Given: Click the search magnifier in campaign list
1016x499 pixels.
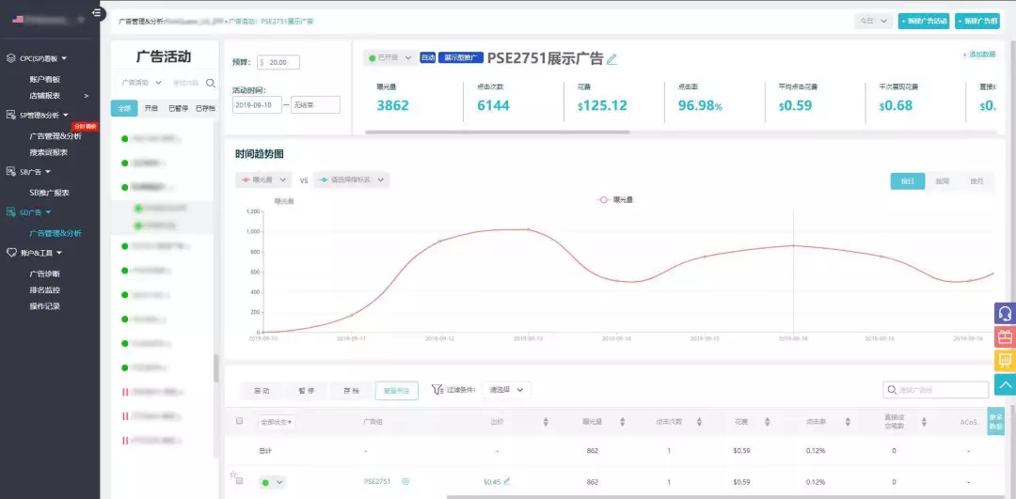Looking at the screenshot, I should point(210,83).
